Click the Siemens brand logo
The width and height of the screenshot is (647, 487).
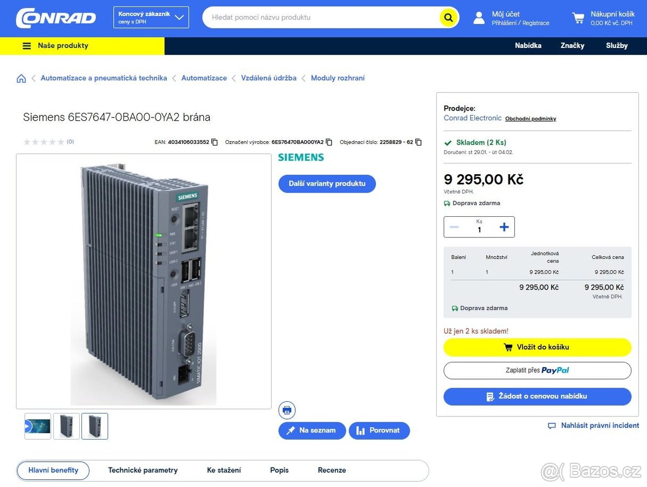pyautogui.click(x=301, y=157)
